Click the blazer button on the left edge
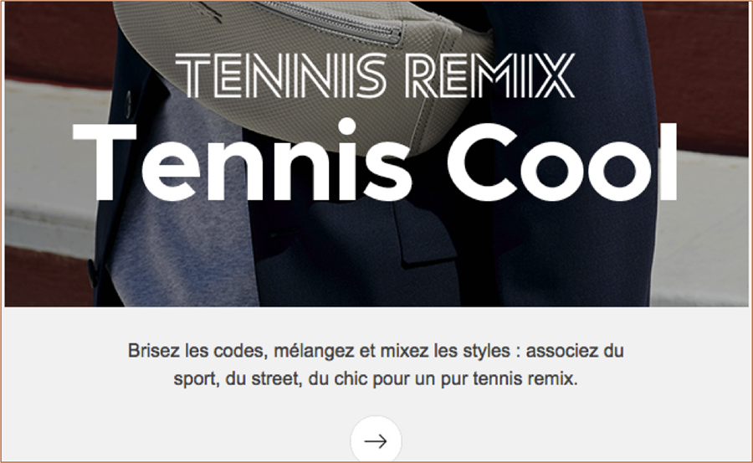Image resolution: width=753 pixels, height=463 pixels. click(93, 273)
